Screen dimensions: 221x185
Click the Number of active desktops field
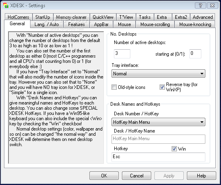[x=122, y=54]
